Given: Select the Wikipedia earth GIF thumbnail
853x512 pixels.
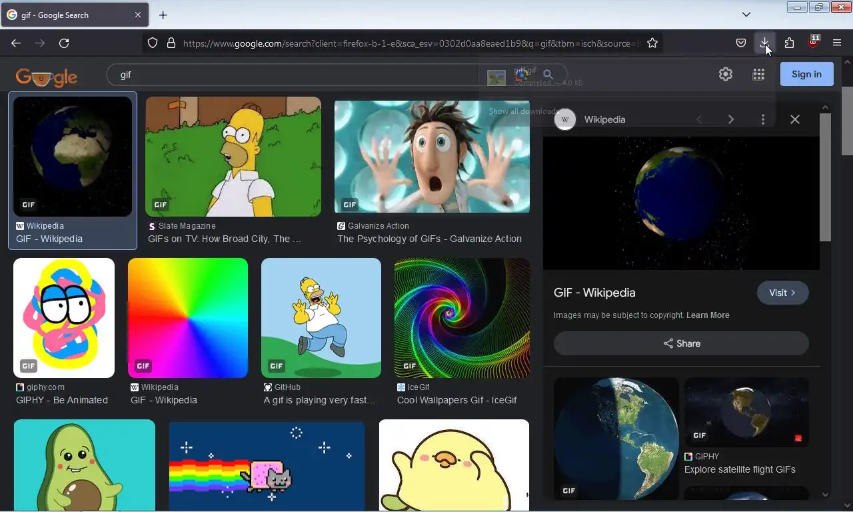Looking at the screenshot, I should point(73,156).
